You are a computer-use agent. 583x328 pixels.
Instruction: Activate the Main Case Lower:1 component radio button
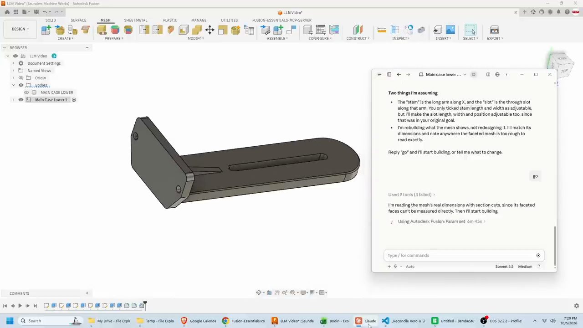click(74, 100)
